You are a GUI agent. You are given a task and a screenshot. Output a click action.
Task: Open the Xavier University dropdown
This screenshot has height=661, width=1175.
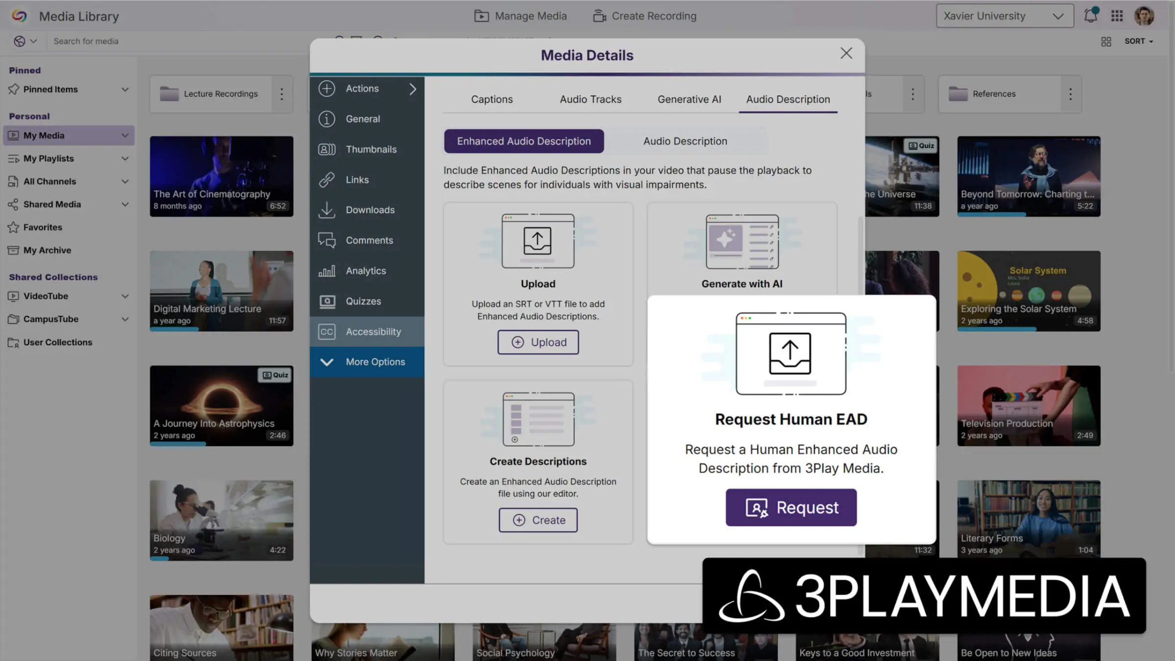tap(1004, 16)
